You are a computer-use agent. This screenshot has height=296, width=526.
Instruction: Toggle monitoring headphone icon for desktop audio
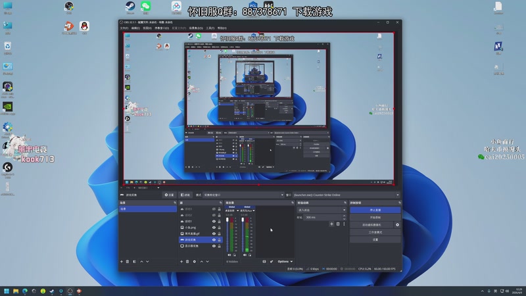[x=234, y=255]
